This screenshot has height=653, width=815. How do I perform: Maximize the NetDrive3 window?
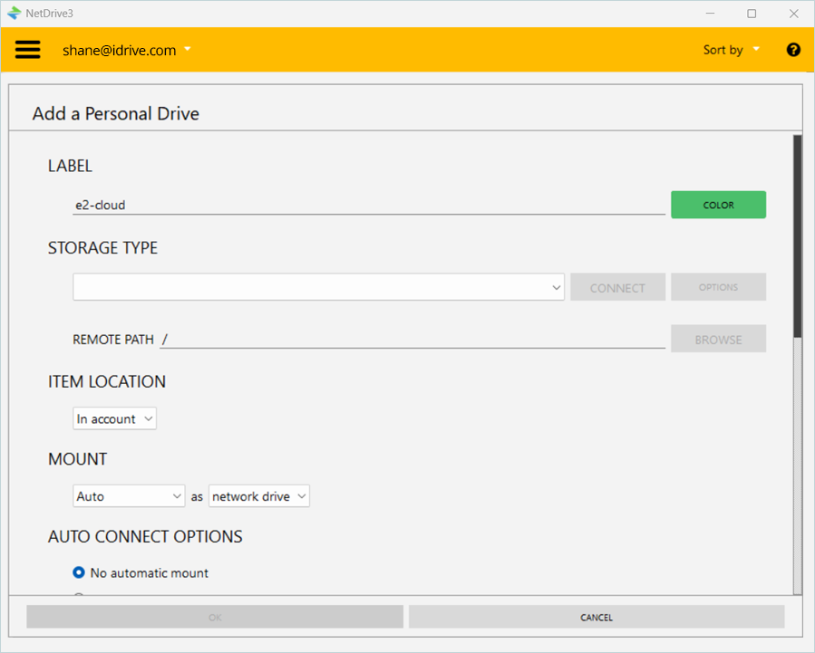(x=752, y=14)
